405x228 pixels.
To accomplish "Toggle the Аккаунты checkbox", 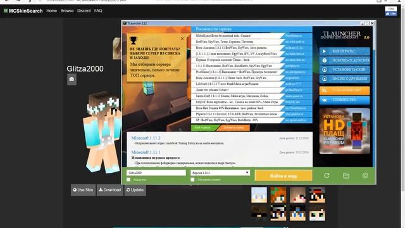I will (x=128, y=180).
